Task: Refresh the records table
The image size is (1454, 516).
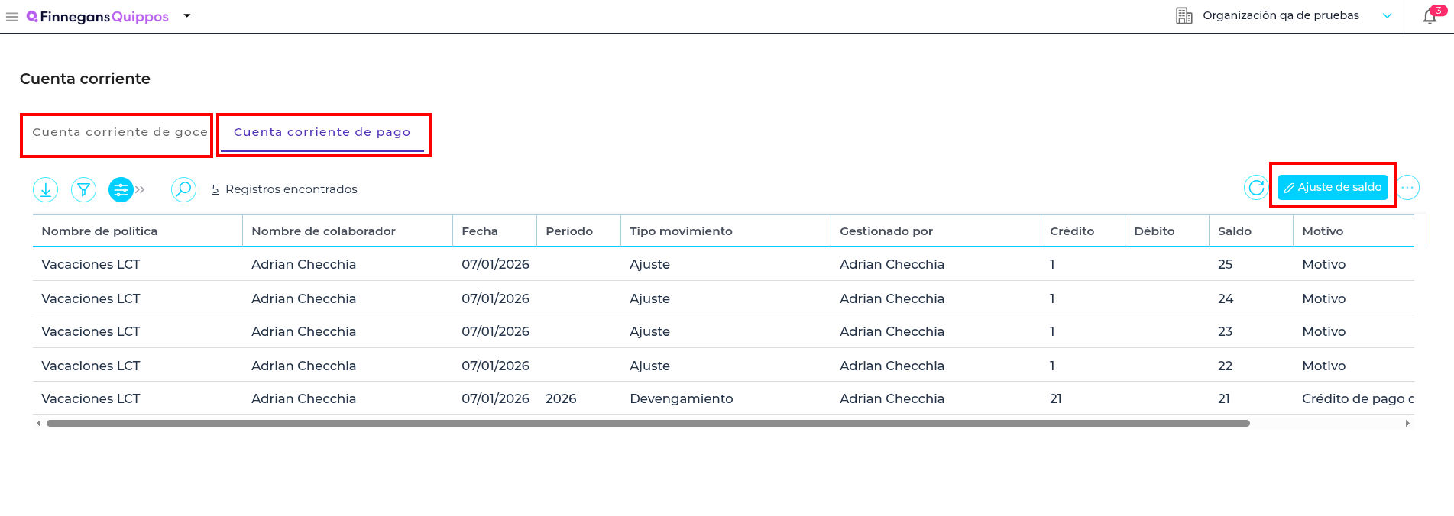Action: [x=1256, y=187]
